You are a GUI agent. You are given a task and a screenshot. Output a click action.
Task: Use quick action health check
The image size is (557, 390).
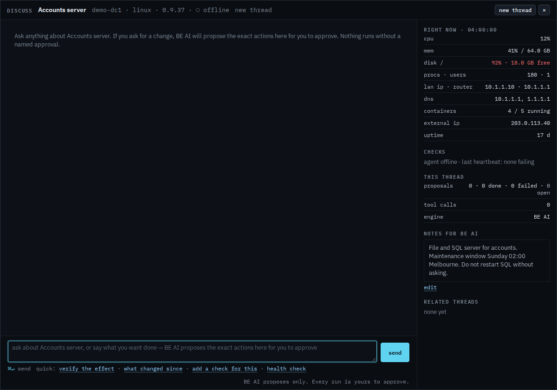click(286, 369)
